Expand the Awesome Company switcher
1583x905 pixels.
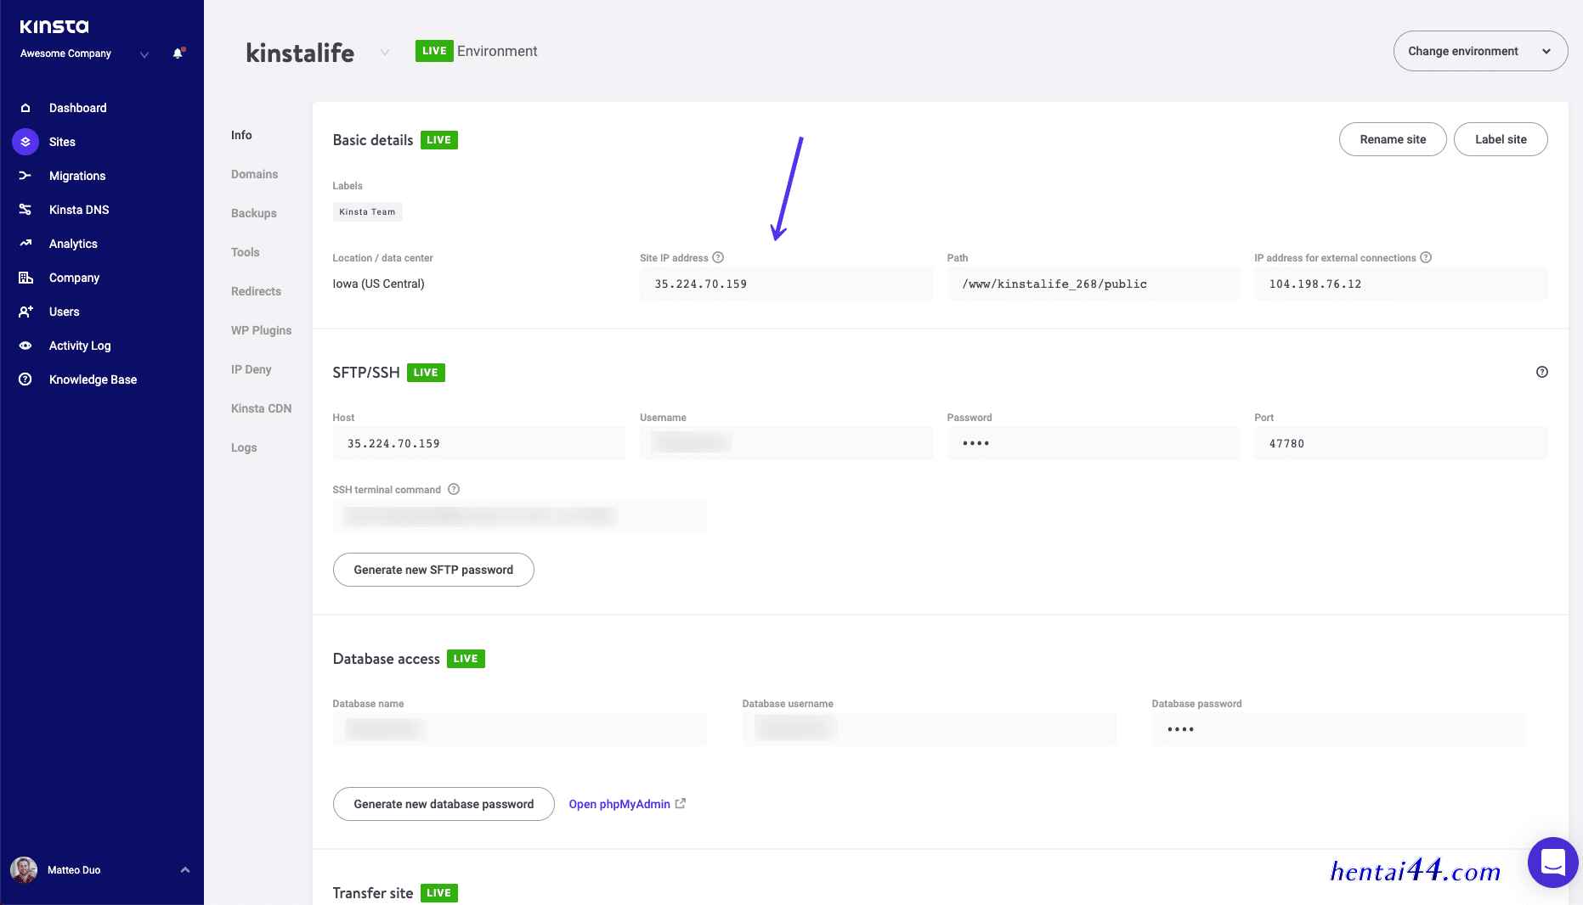tap(144, 54)
